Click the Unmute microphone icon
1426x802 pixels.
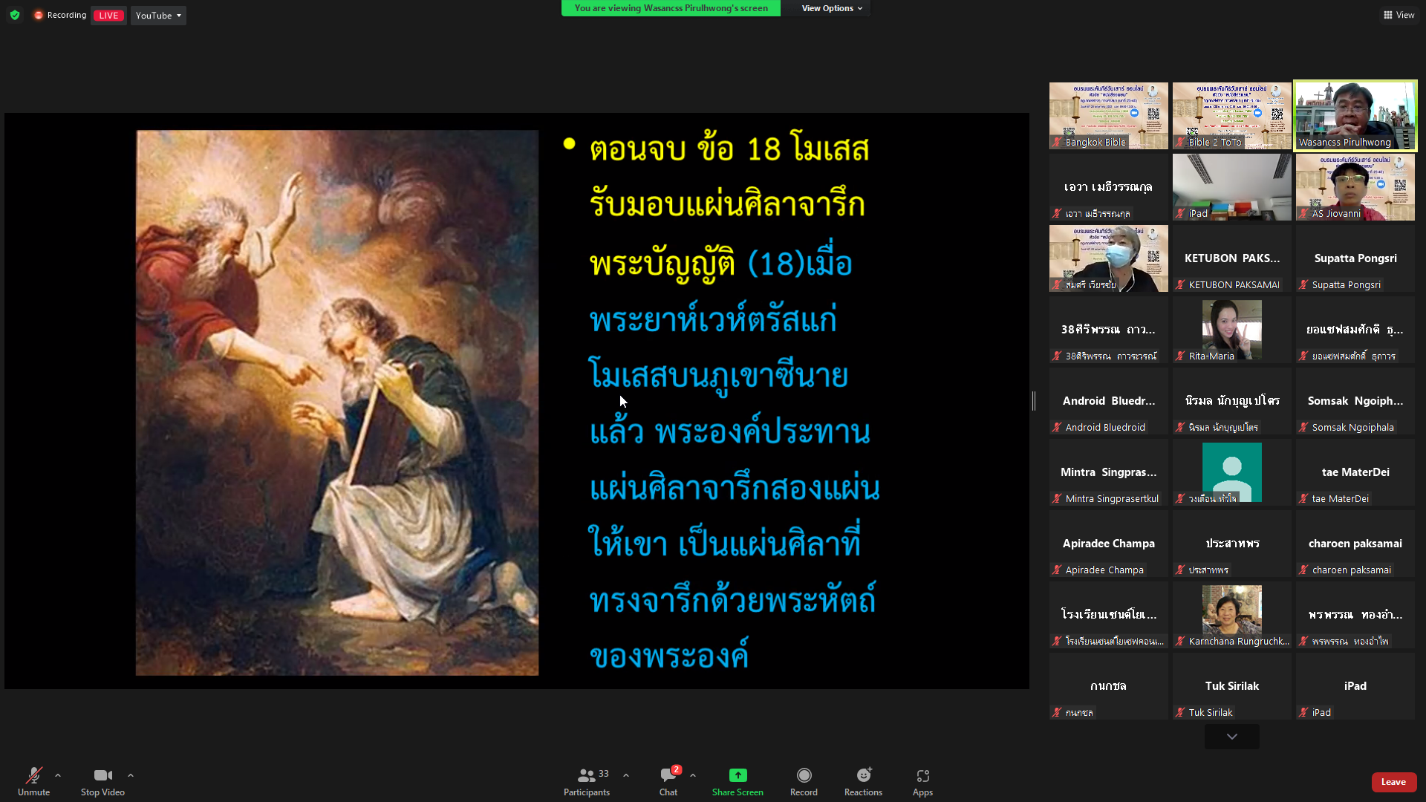pyautogui.click(x=34, y=775)
